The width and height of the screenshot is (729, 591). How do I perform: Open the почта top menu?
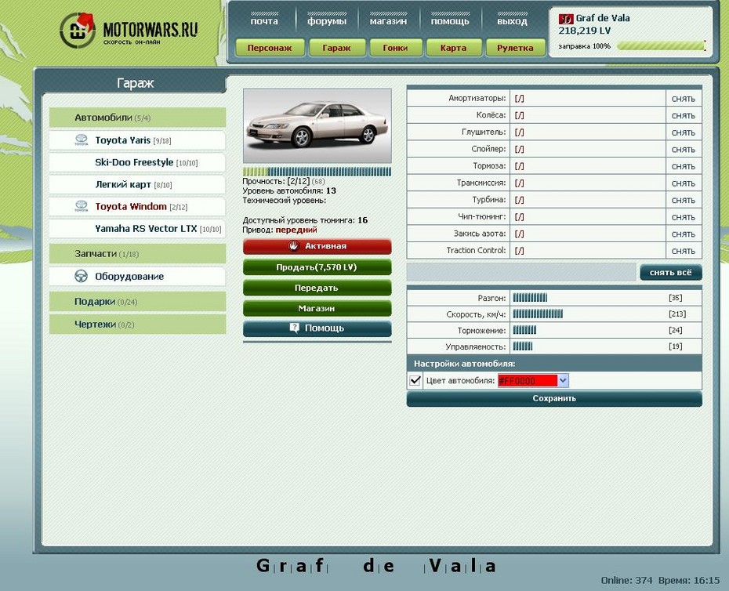click(x=264, y=21)
